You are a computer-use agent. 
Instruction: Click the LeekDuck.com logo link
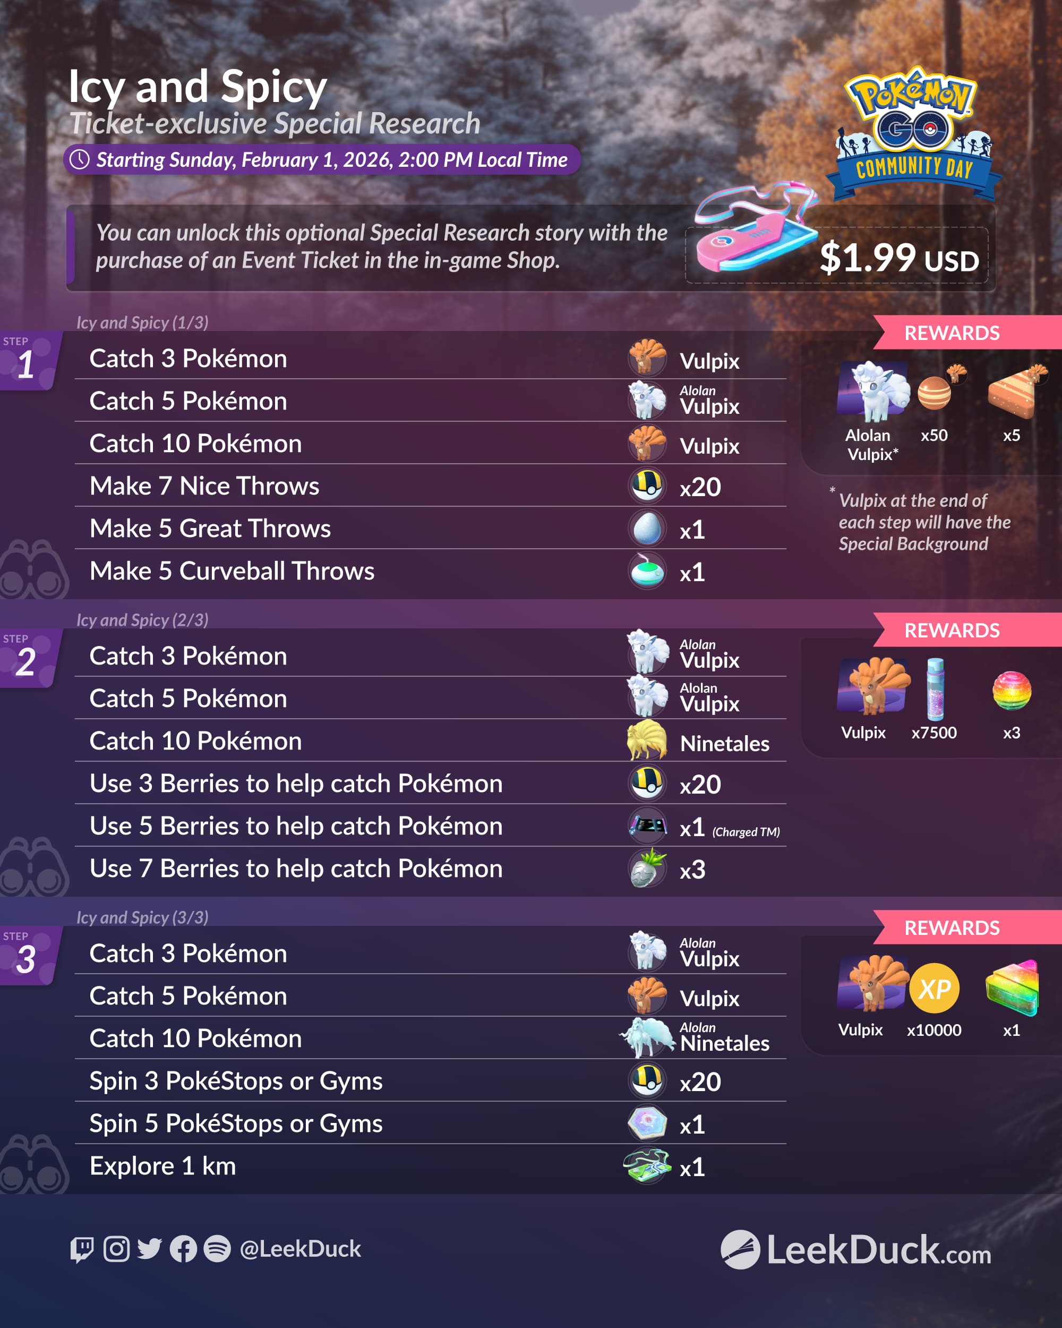[856, 1249]
